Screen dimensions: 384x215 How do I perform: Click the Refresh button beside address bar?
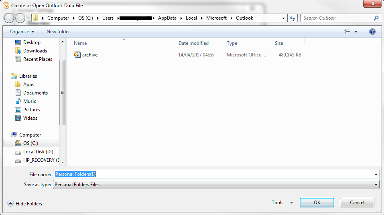tap(293, 18)
